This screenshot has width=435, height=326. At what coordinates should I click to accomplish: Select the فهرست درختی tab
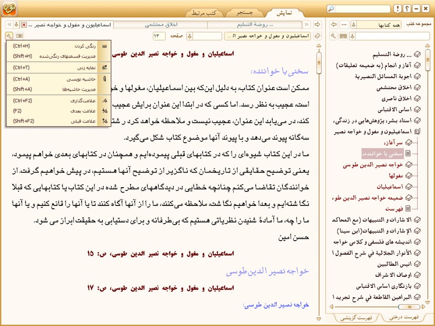click(404, 317)
